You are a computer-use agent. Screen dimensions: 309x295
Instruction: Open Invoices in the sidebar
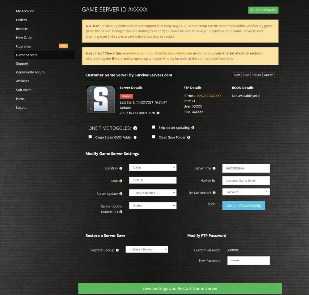point(22,29)
